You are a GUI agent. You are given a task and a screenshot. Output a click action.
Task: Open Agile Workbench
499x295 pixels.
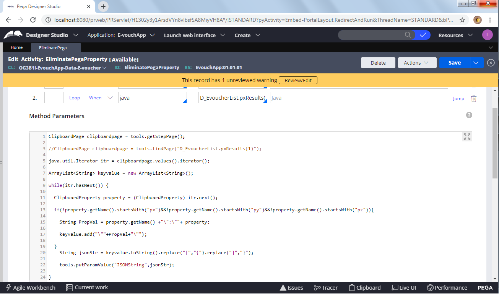pos(31,287)
